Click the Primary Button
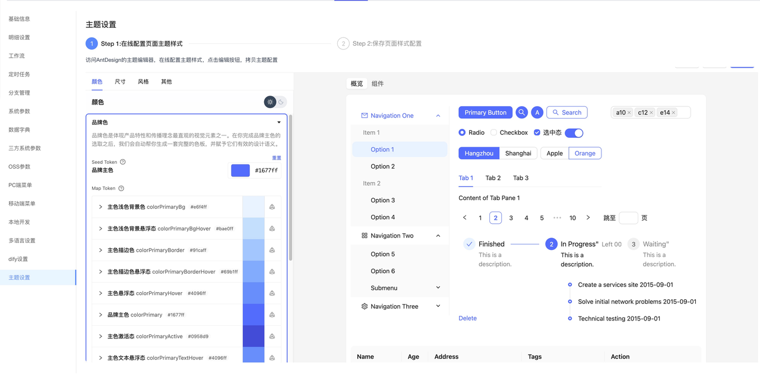The image size is (760, 374). click(x=485, y=112)
